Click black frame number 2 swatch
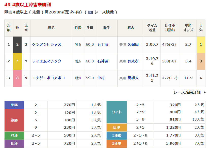 coord(18,44)
